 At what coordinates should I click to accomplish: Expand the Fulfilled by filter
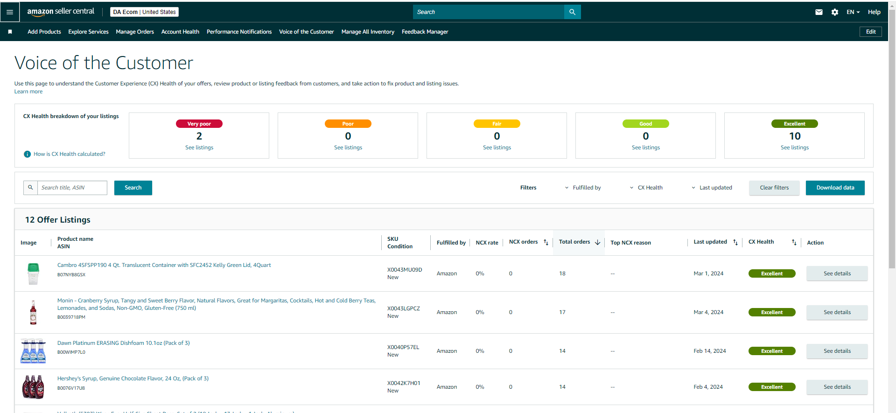[583, 188]
